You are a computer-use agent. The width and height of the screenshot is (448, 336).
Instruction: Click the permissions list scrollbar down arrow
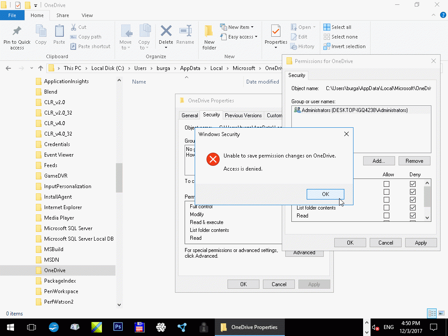pyautogui.click(x=427, y=217)
